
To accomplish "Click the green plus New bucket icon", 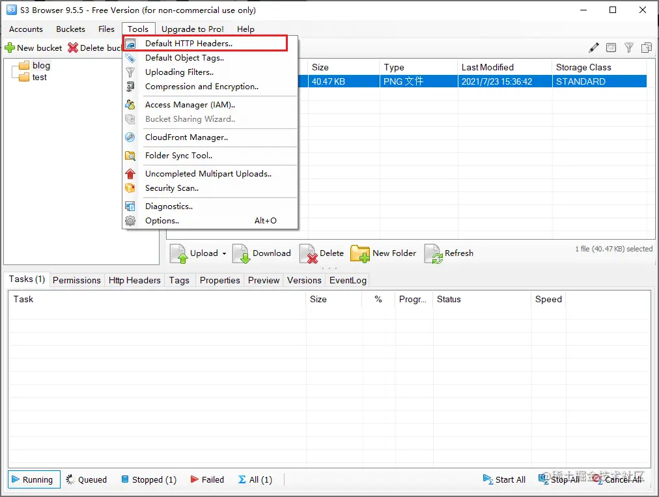I will coord(10,48).
